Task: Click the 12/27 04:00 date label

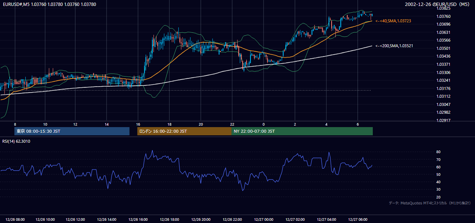Action: pyautogui.click(x=326, y=219)
